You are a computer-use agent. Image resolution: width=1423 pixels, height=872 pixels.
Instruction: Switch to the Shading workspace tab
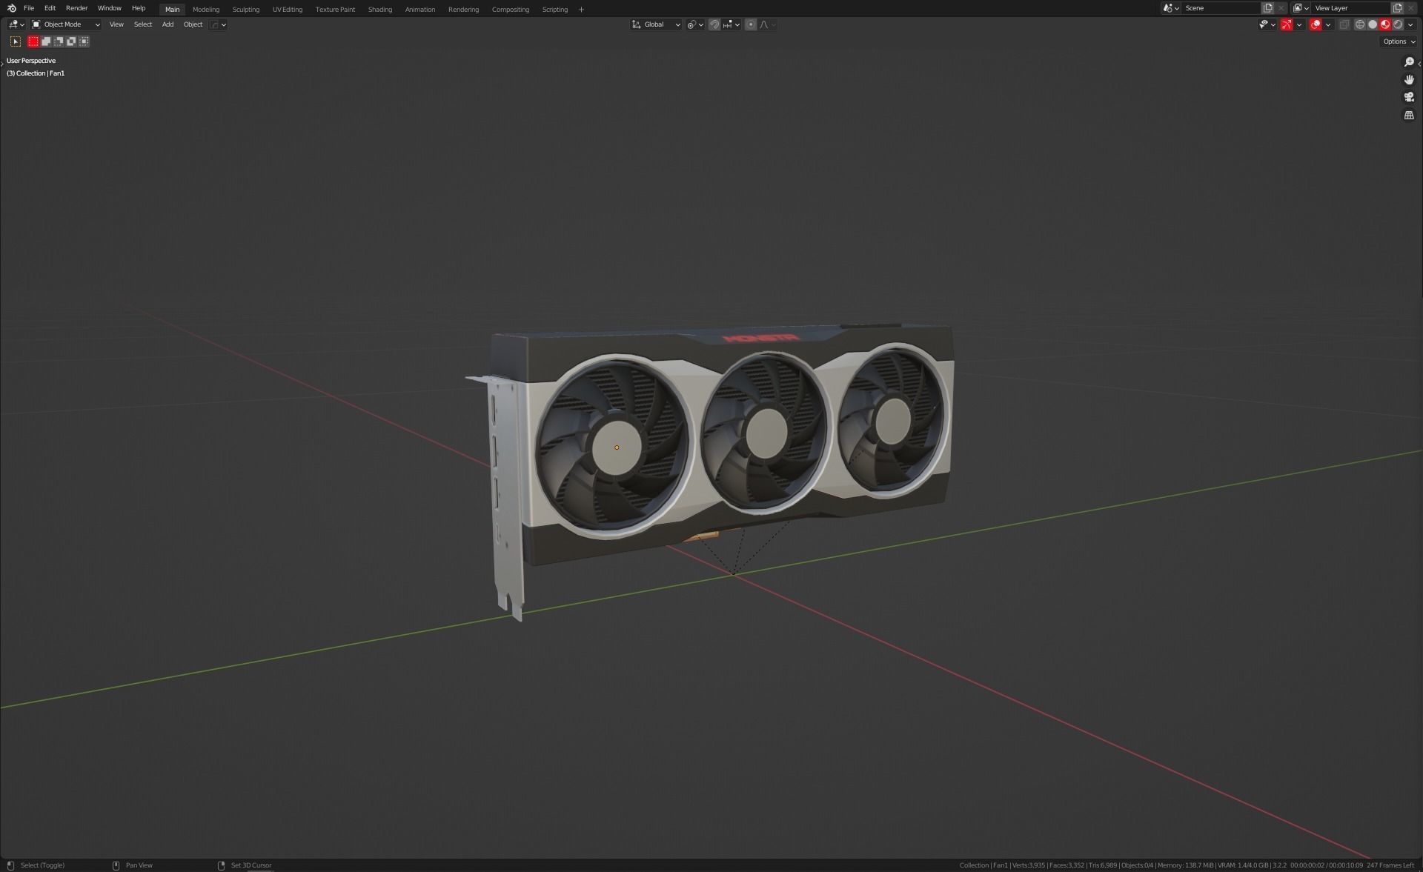pos(380,10)
